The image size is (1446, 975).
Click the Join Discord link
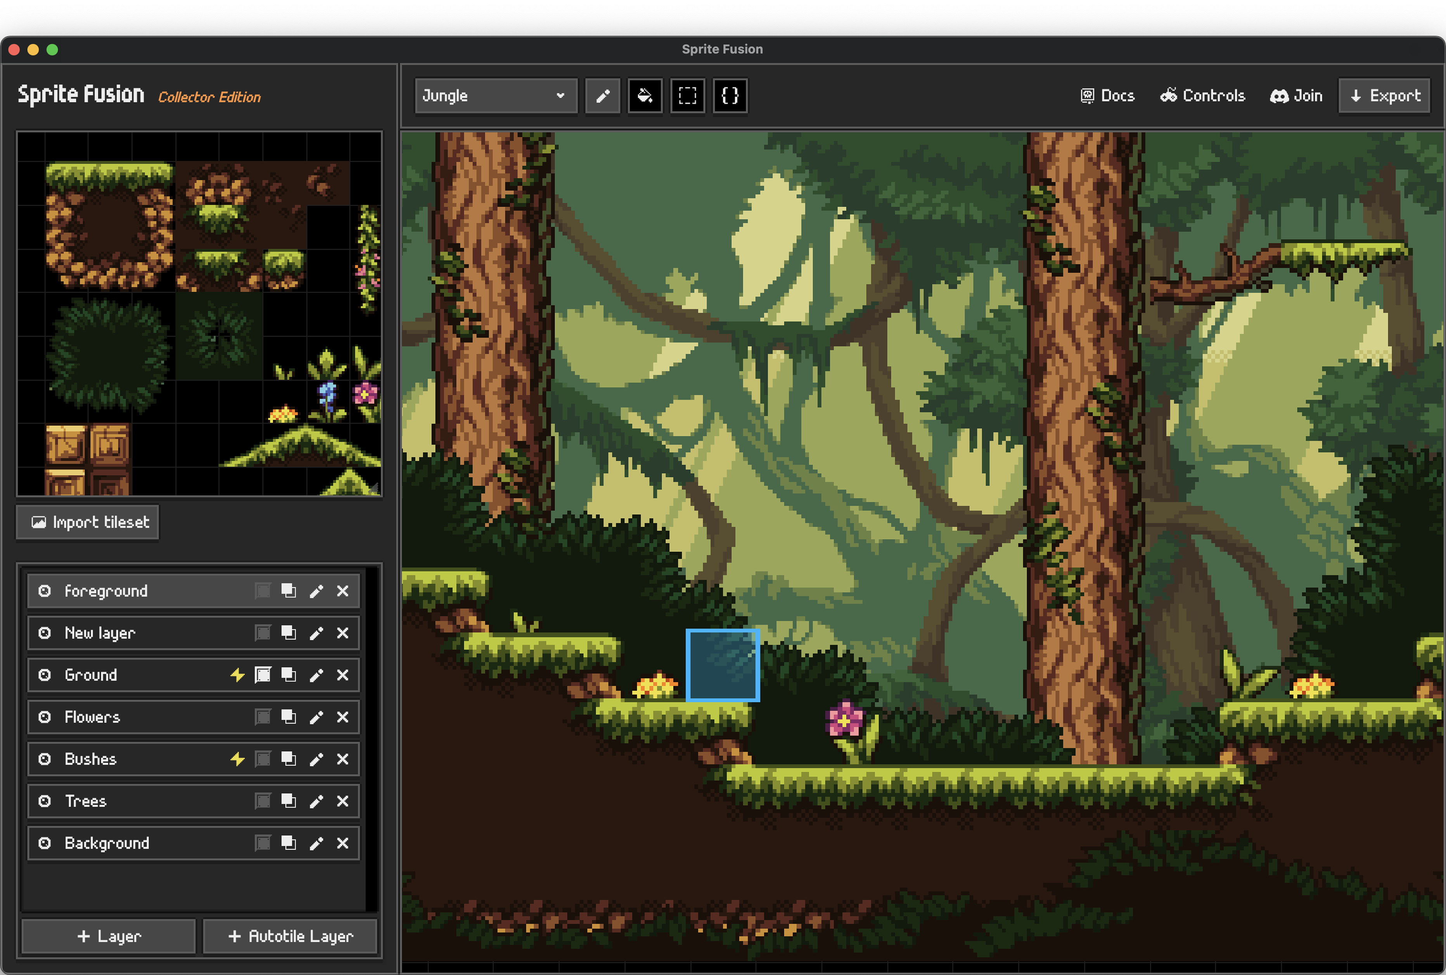tap(1296, 96)
